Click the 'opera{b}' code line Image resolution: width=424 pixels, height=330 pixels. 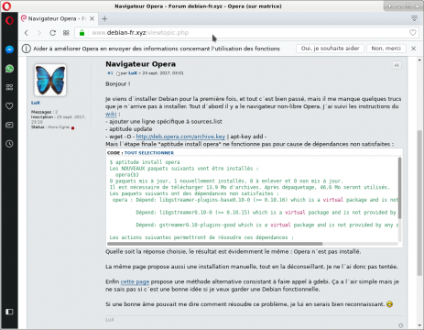pos(127,175)
